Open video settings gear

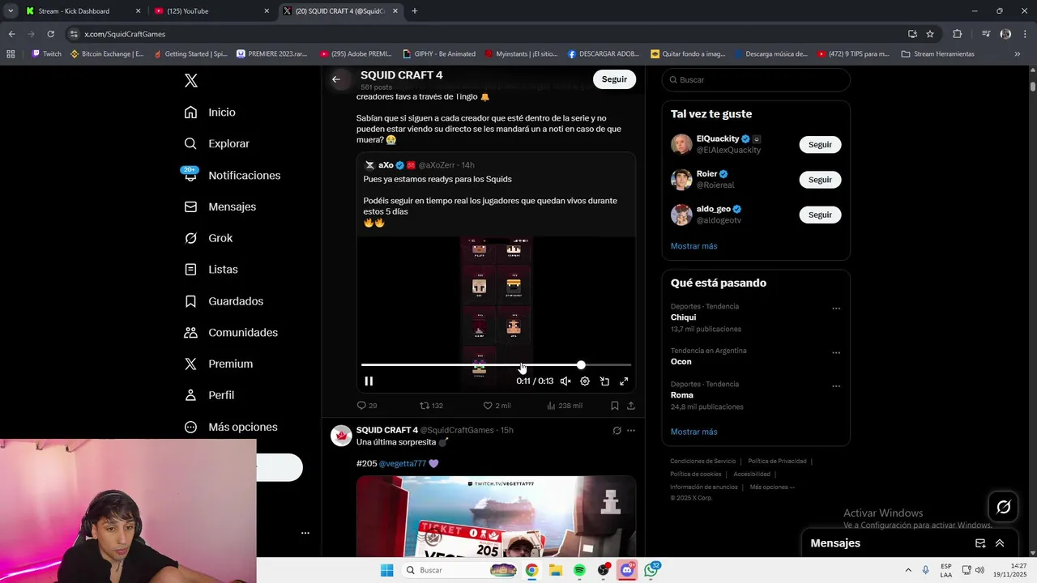585,381
